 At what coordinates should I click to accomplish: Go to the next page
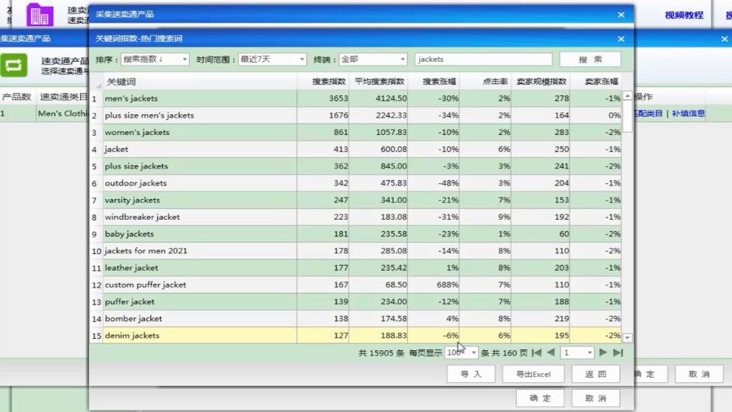[603, 352]
